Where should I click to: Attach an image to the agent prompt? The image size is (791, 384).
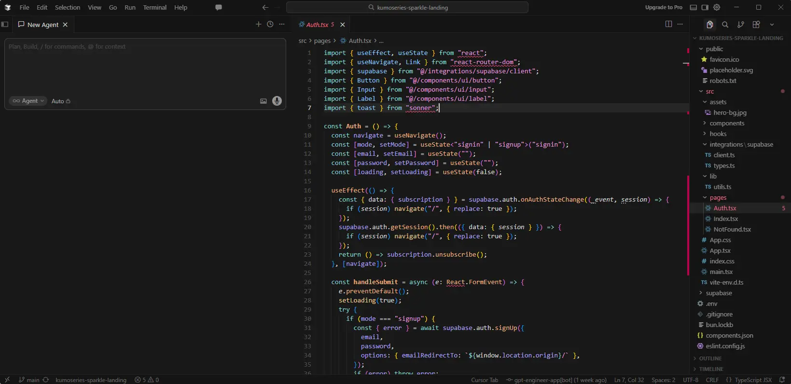(264, 101)
